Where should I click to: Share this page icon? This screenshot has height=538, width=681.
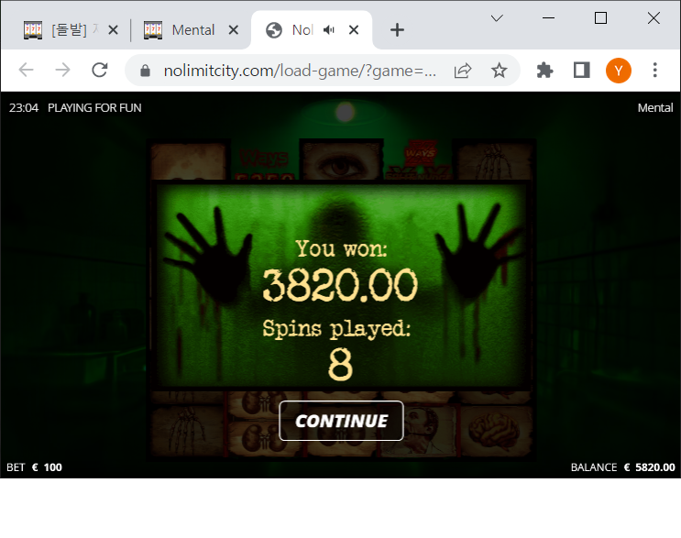click(463, 71)
